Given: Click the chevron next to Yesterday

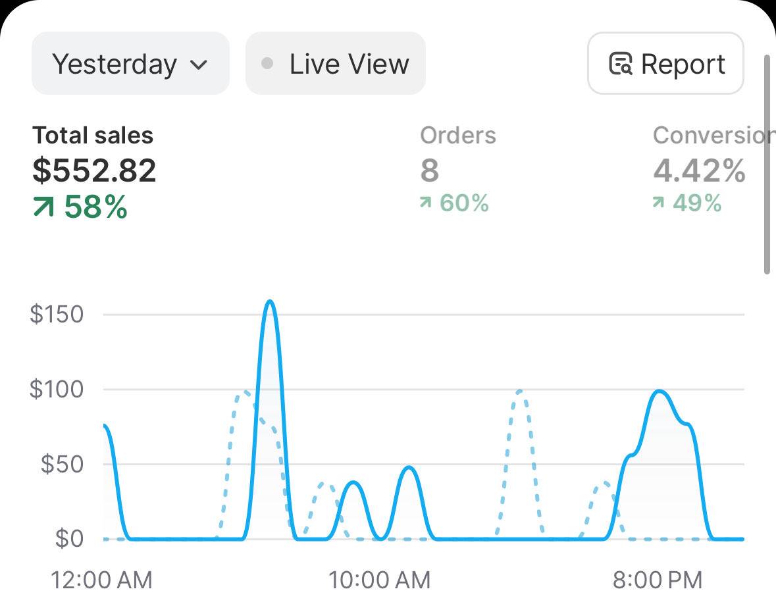Looking at the screenshot, I should point(199,64).
